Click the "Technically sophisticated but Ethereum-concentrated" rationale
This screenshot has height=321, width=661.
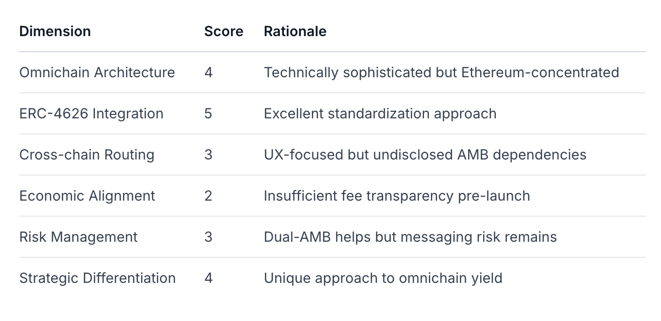pos(441,72)
